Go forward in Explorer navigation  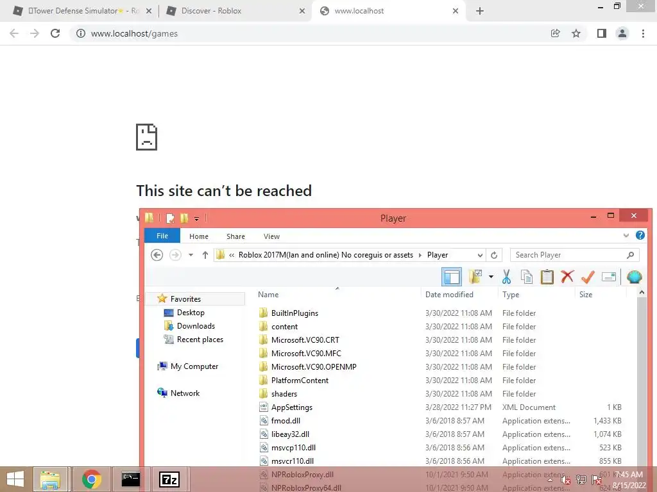coord(175,255)
